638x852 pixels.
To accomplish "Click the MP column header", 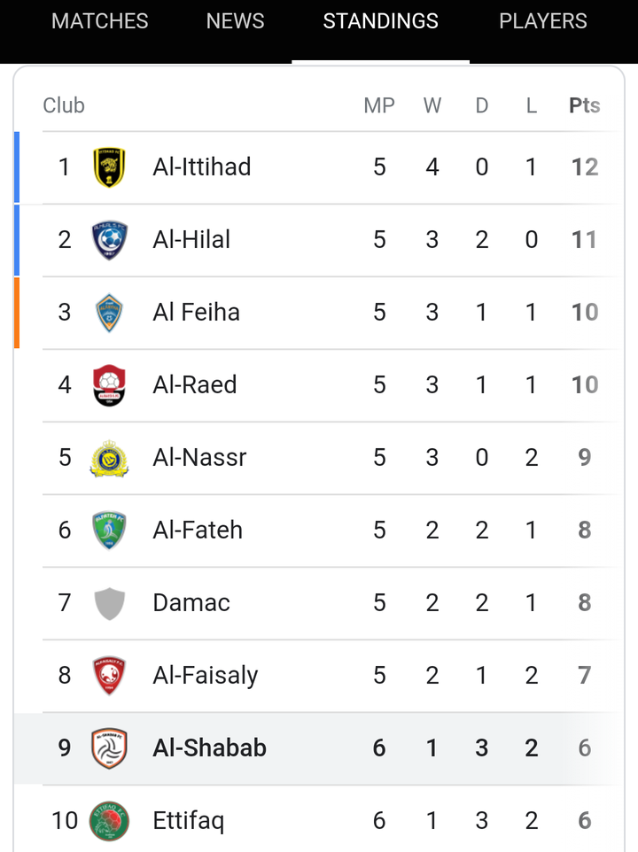I will (379, 105).
